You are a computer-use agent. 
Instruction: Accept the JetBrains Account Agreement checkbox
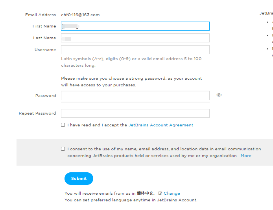[x=63, y=125]
